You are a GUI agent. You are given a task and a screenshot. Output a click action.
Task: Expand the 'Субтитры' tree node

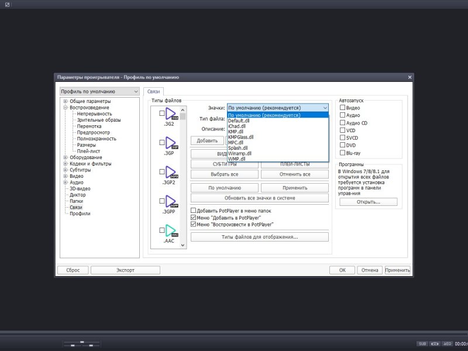coord(66,170)
